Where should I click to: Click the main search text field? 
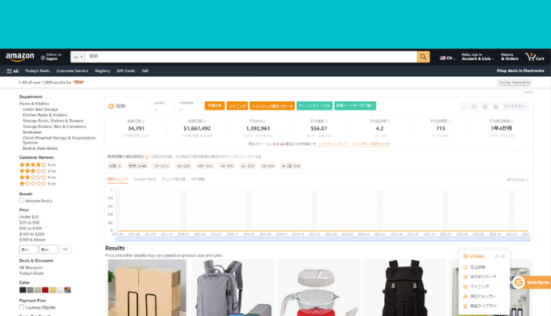[x=251, y=57]
